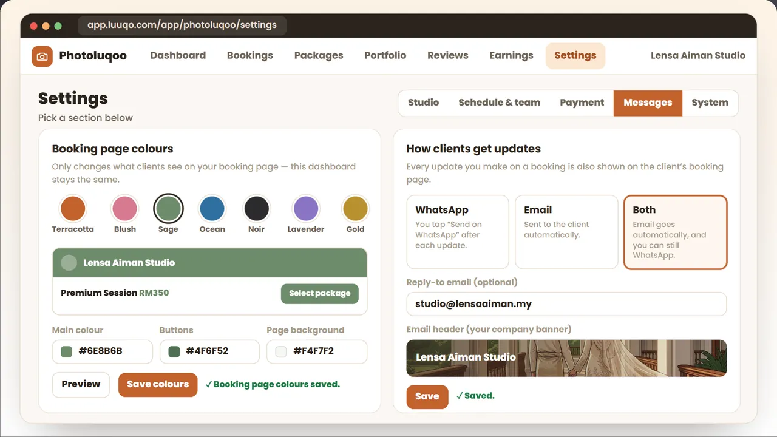Select the Messages settings tab
Image resolution: width=777 pixels, height=437 pixels.
(648, 103)
